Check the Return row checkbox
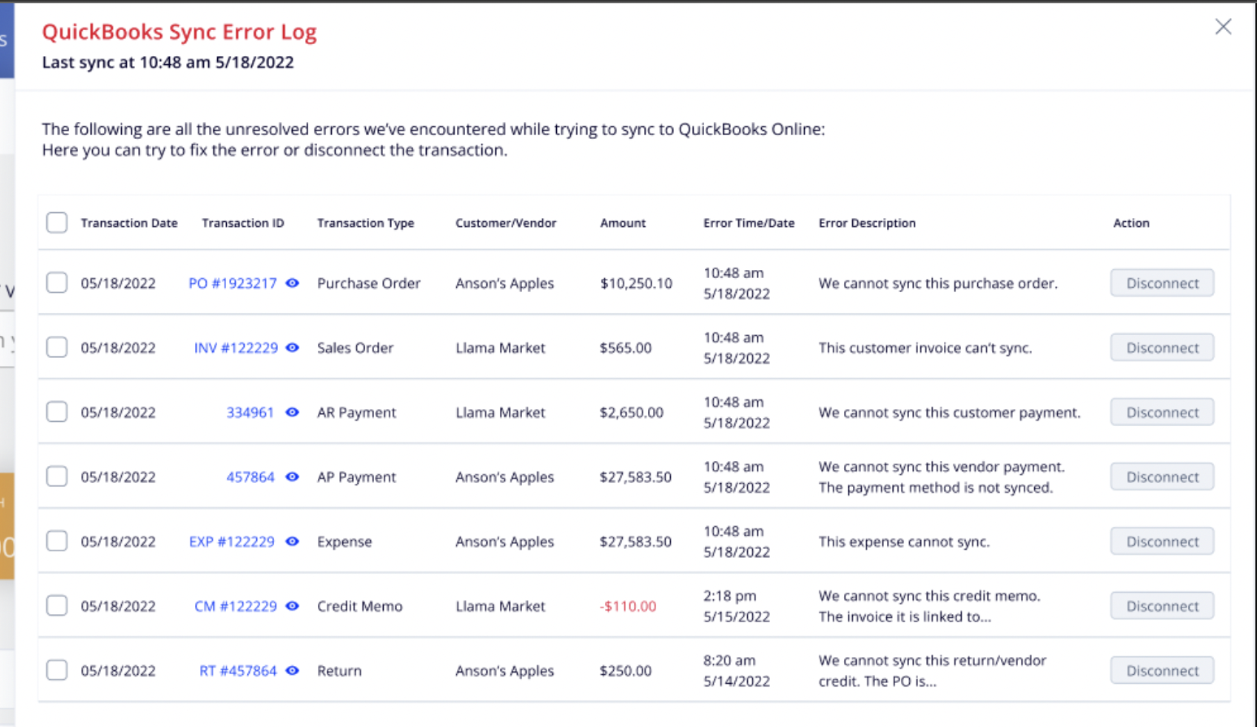Viewport: 1257px width, 727px height. point(57,671)
